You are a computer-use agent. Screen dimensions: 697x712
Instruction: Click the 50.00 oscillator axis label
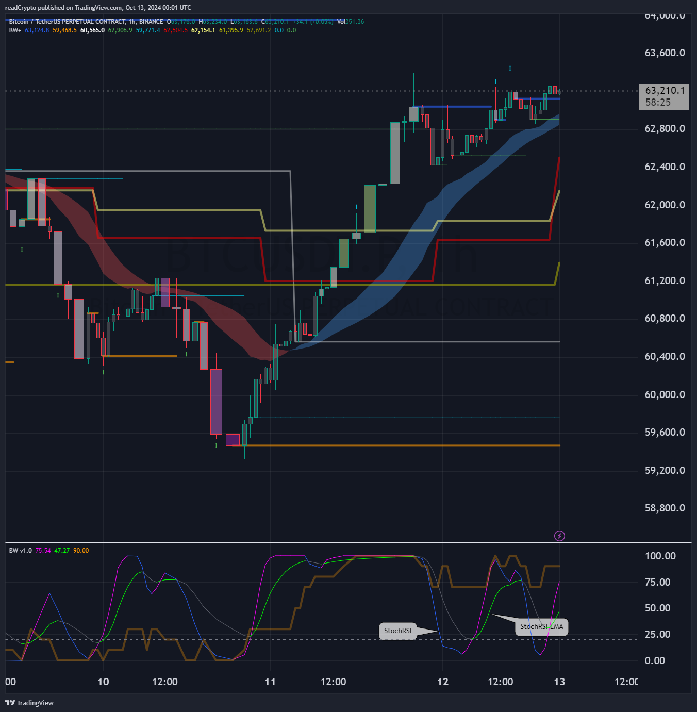point(658,608)
